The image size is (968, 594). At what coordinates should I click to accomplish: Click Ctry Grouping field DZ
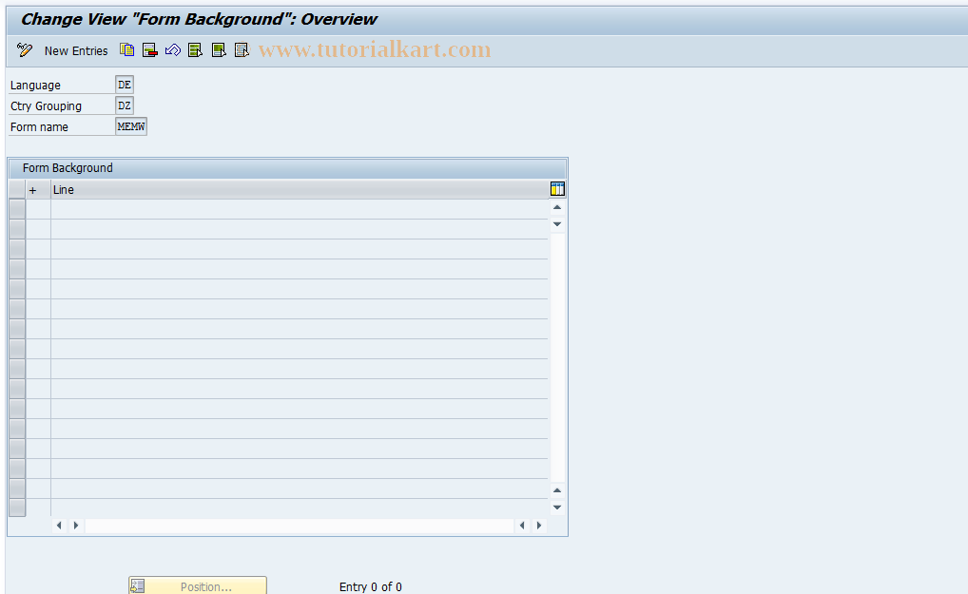(124, 105)
